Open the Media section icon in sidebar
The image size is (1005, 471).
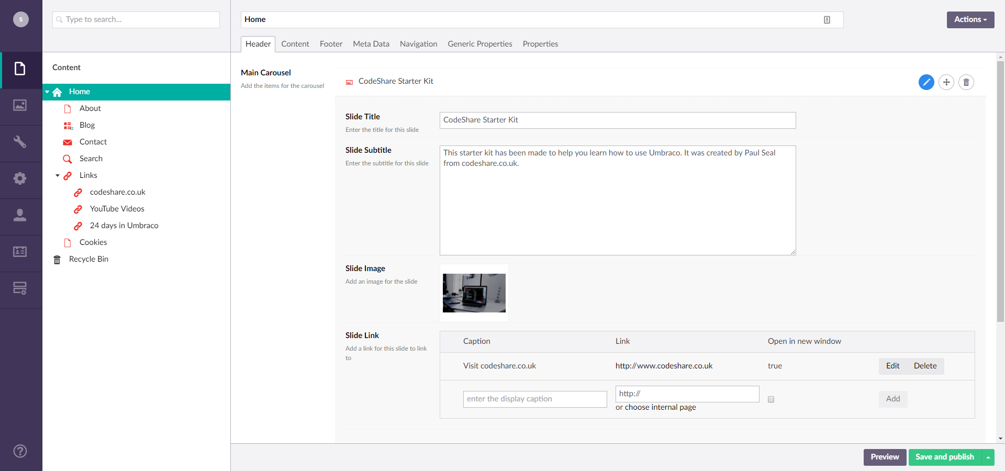pos(20,105)
